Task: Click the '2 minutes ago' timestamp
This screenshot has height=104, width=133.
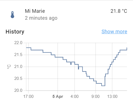Action: coord(41,18)
